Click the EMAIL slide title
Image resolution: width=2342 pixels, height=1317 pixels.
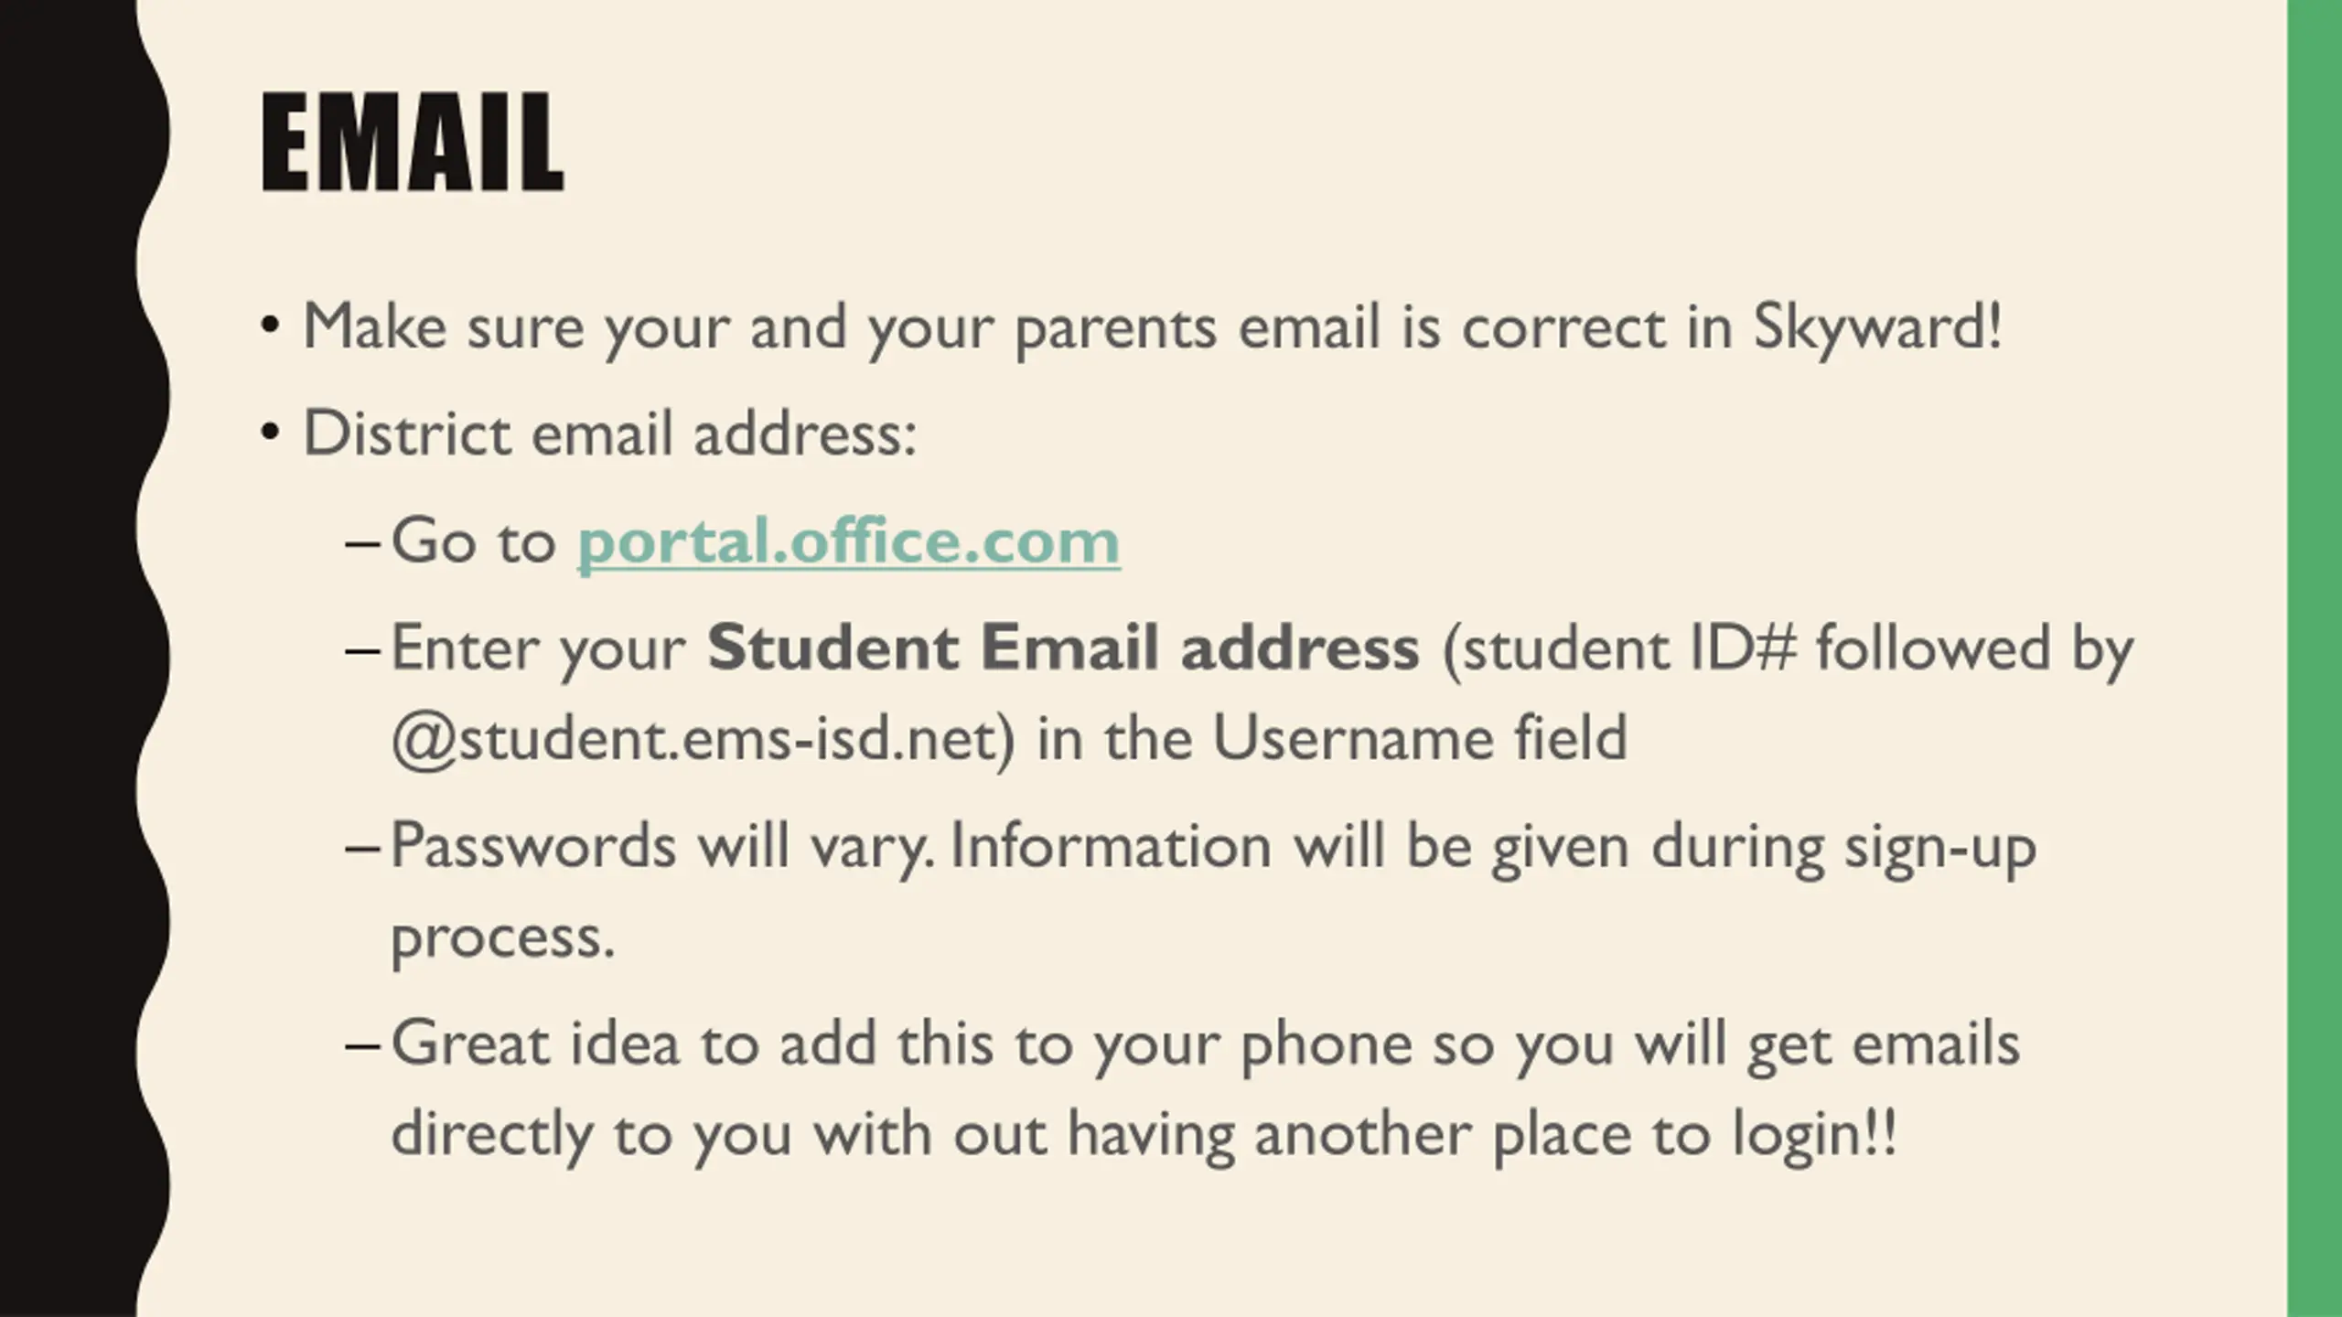coord(413,142)
